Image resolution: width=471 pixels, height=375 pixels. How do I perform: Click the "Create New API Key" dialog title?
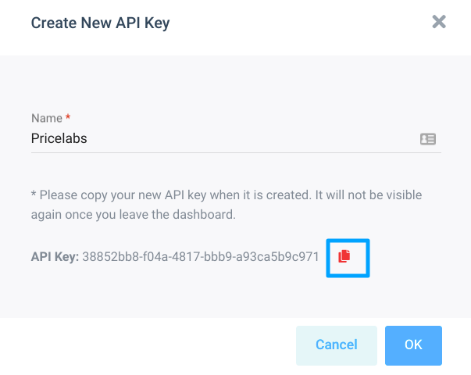coord(100,23)
